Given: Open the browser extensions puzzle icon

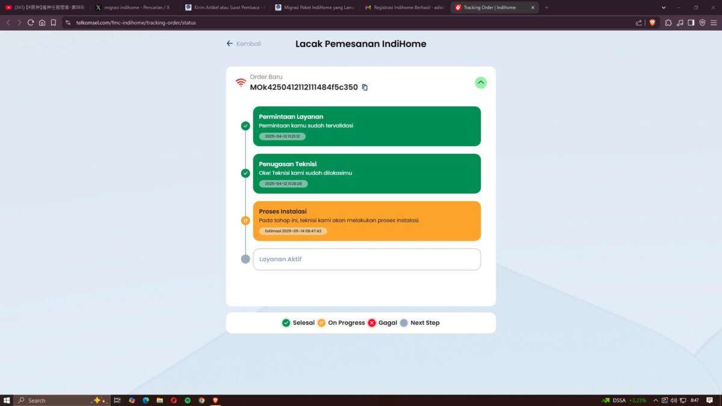Looking at the screenshot, I should (668, 22).
